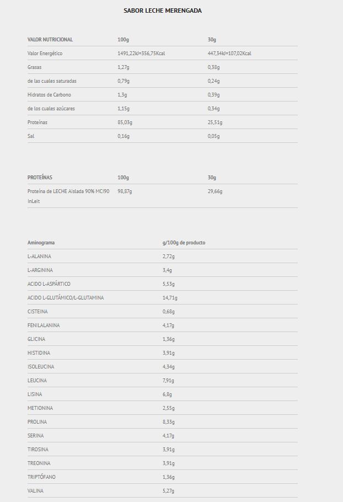Select the TRIPTÓFANO row label
Viewport: 343px width, 502px height.
[x=41, y=477]
